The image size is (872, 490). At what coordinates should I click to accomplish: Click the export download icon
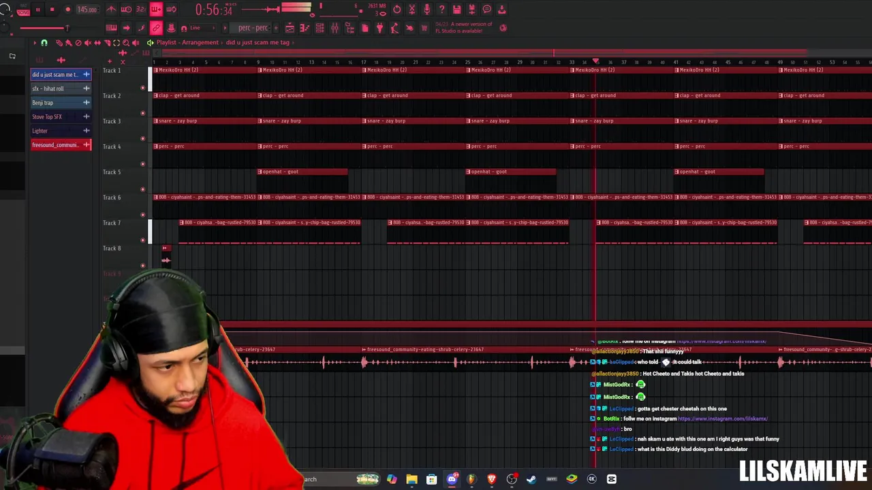coord(501,9)
